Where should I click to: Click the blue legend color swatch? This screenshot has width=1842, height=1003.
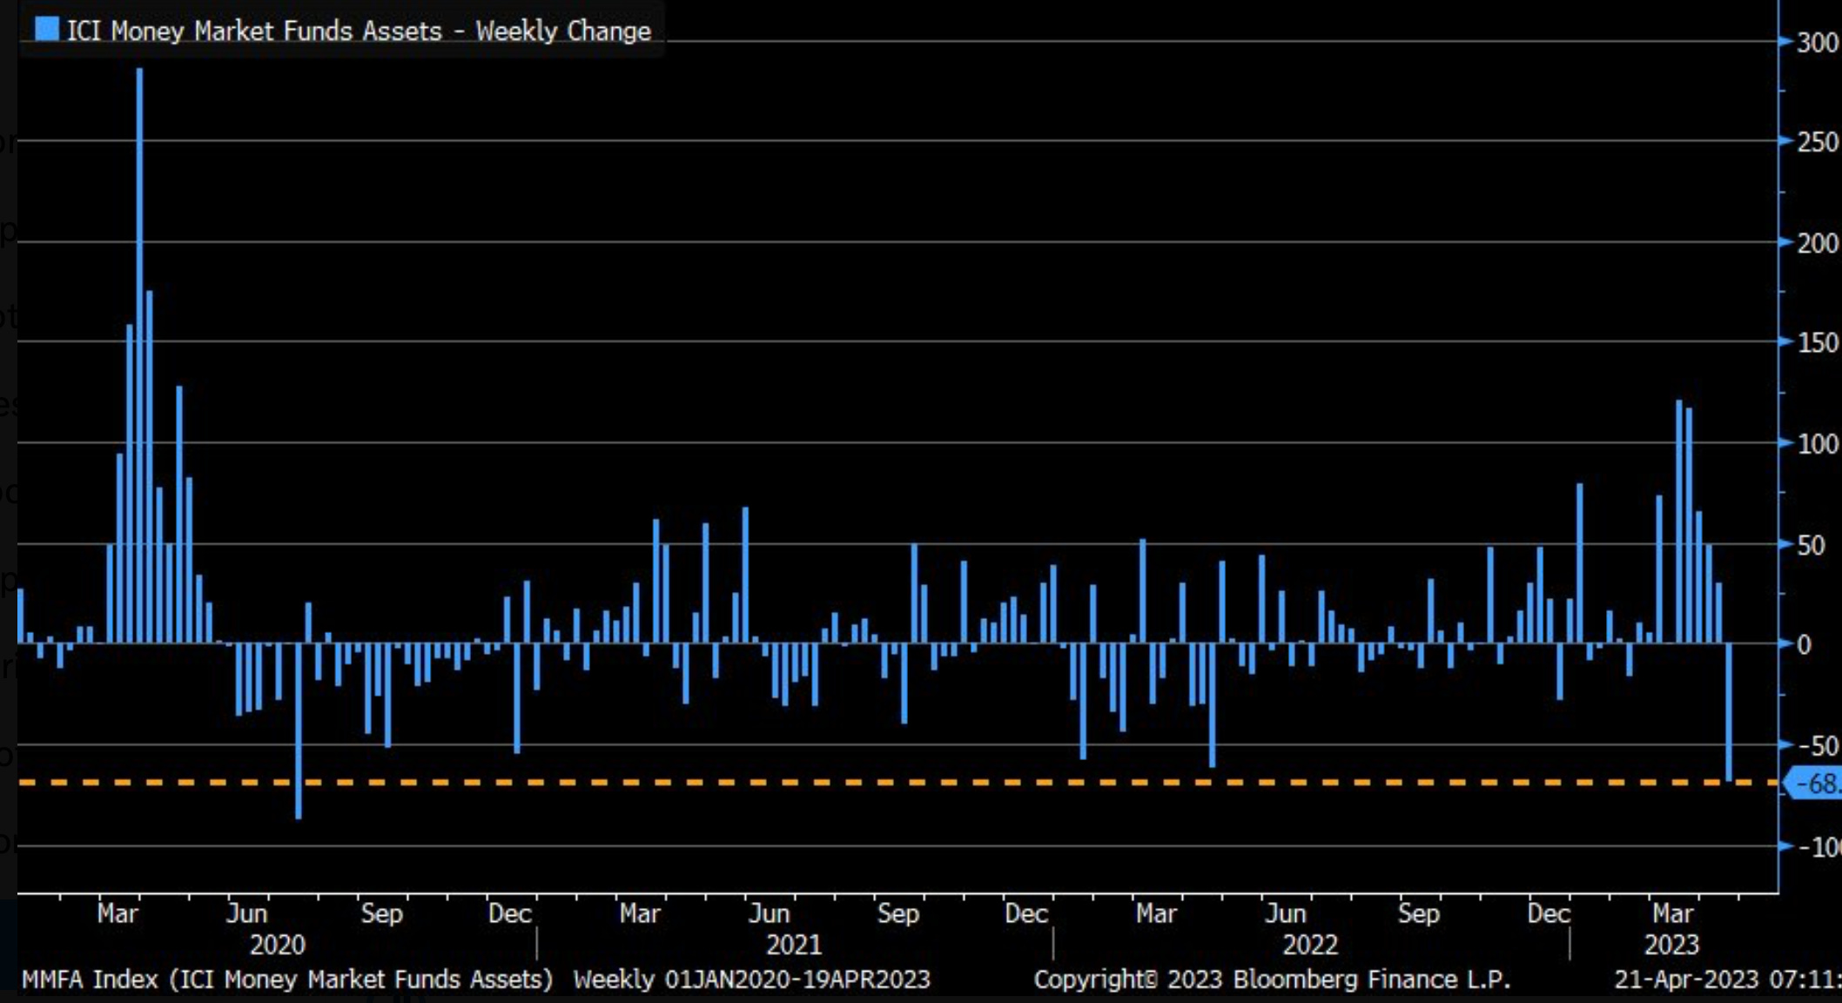47,30
